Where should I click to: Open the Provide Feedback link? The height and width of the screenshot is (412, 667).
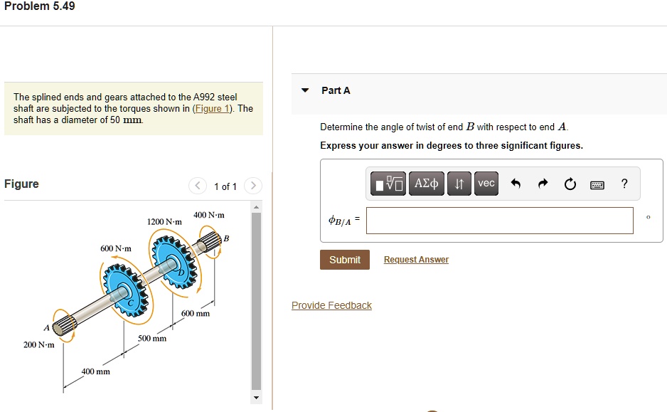click(x=331, y=305)
